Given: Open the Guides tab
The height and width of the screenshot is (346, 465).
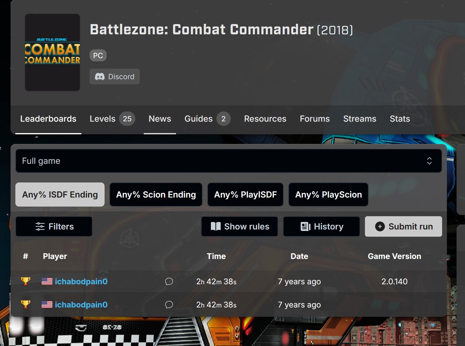Looking at the screenshot, I should pyautogui.click(x=207, y=119).
